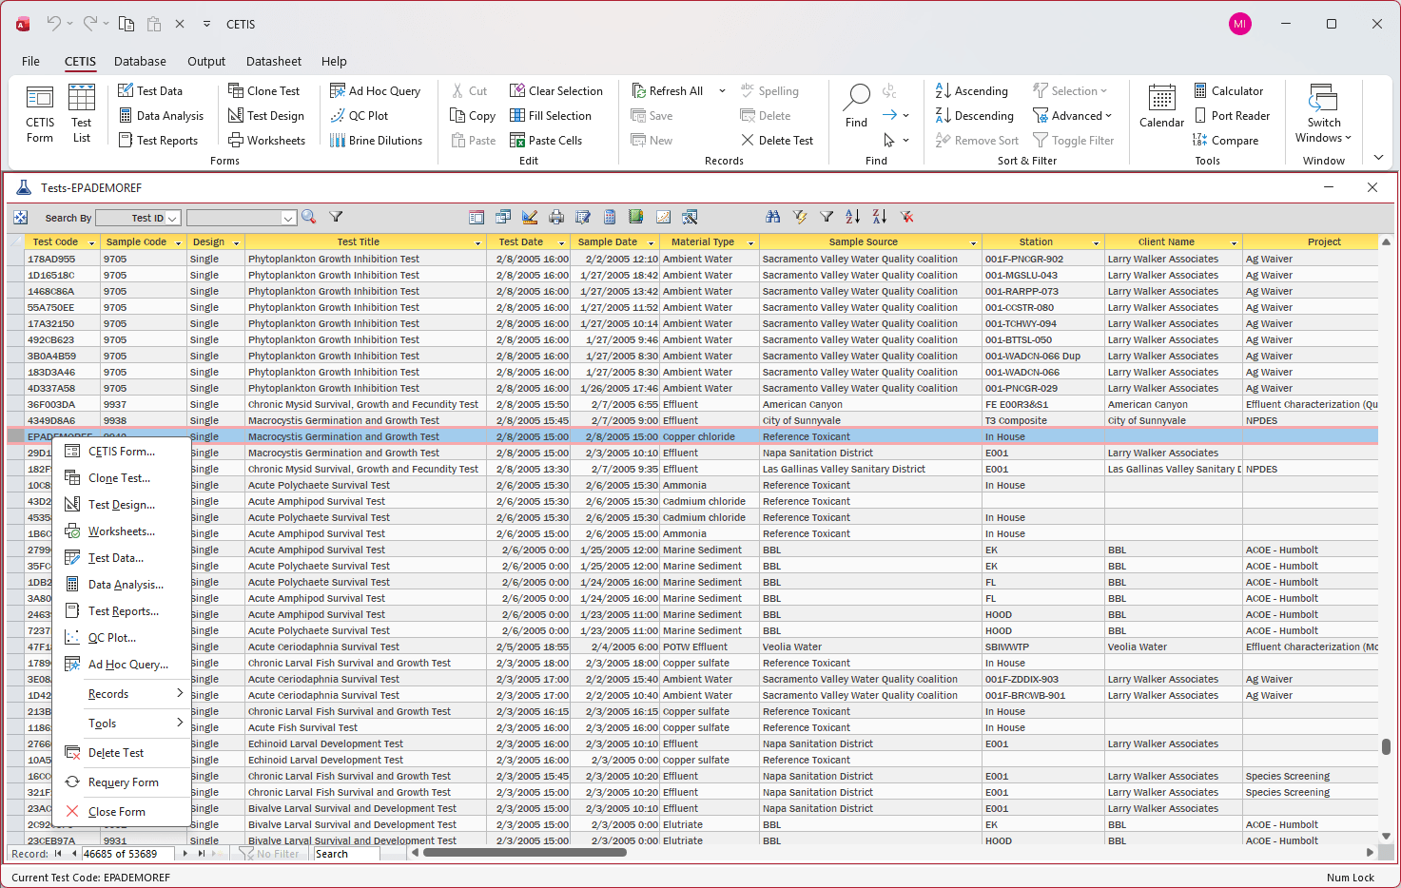Expand the Refresh All dropdown arrow

(722, 91)
